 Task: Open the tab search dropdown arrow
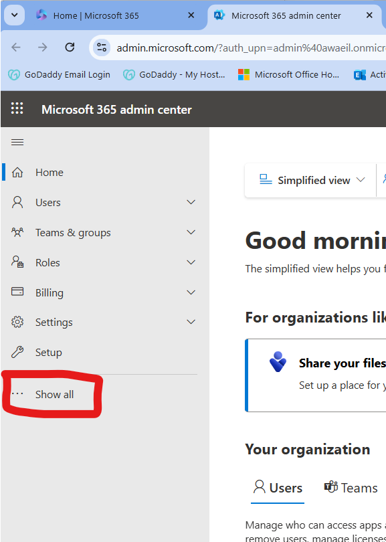pyautogui.click(x=15, y=15)
